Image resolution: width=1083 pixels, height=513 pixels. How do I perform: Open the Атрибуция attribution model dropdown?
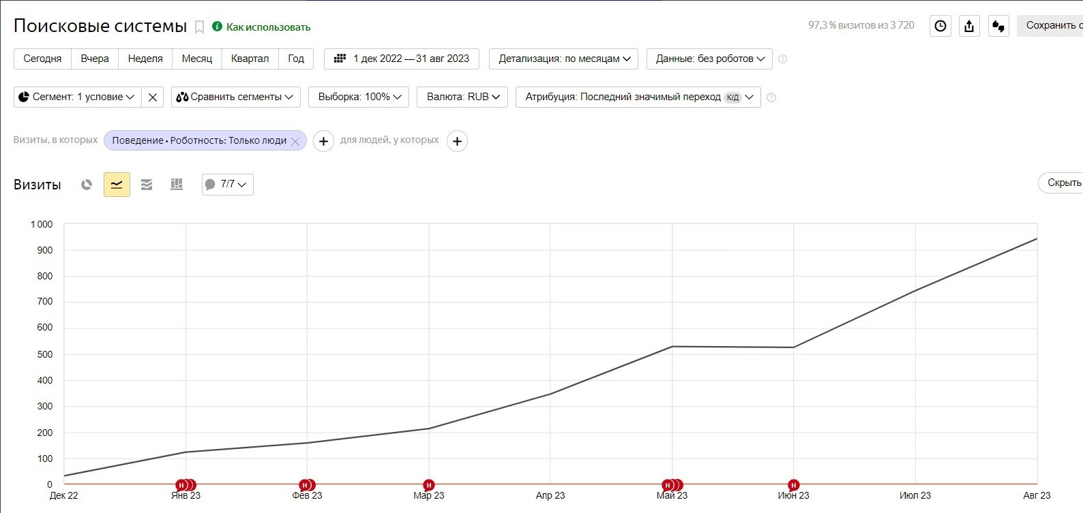tap(638, 97)
